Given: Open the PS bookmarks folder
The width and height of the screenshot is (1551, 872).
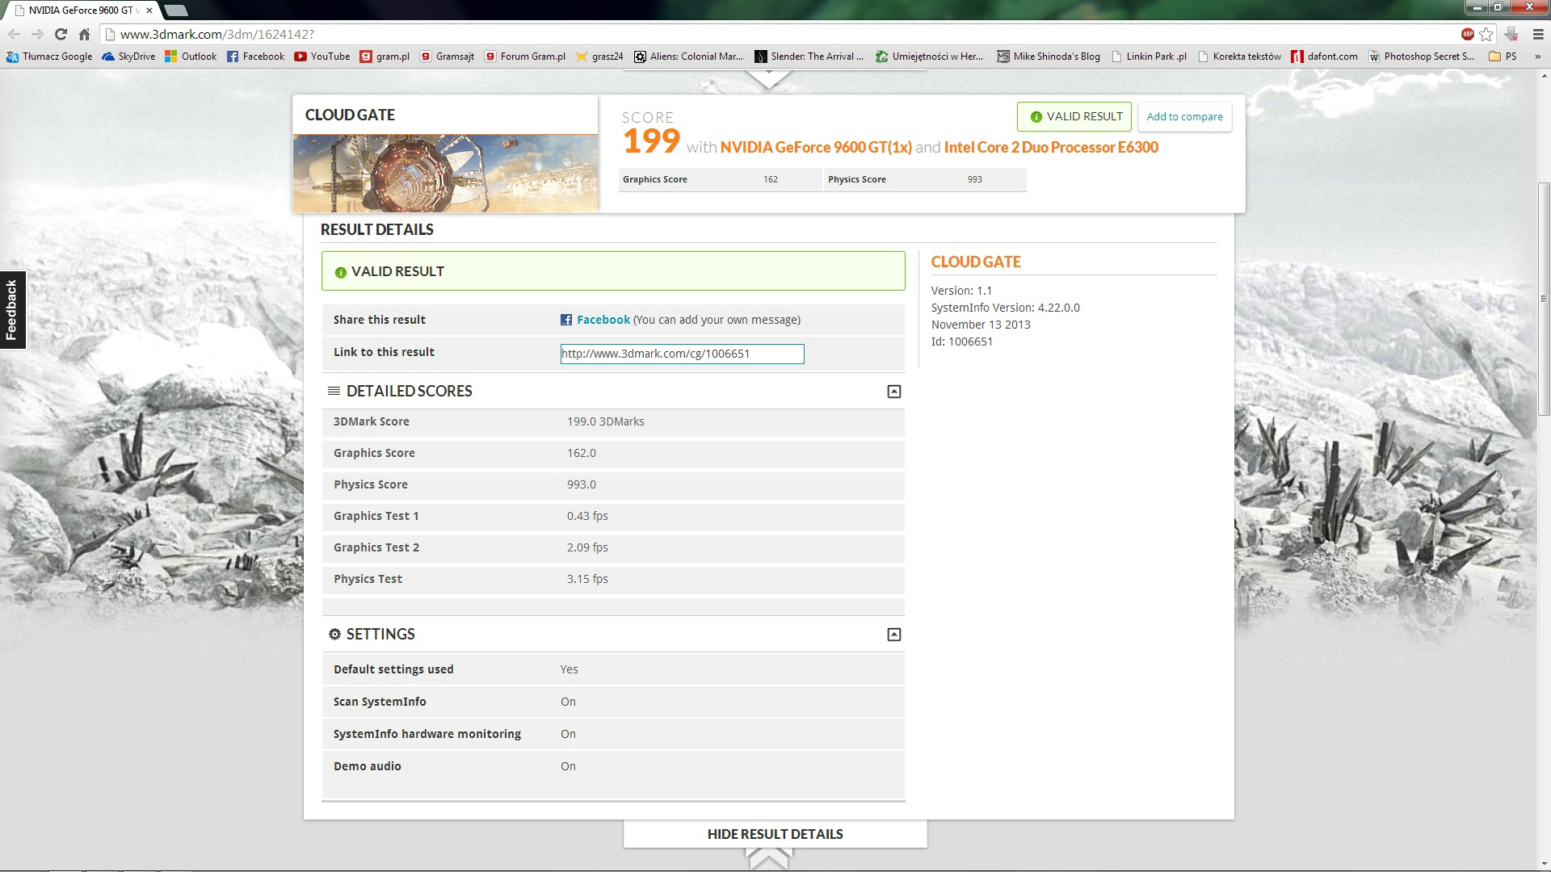Looking at the screenshot, I should tap(1503, 57).
